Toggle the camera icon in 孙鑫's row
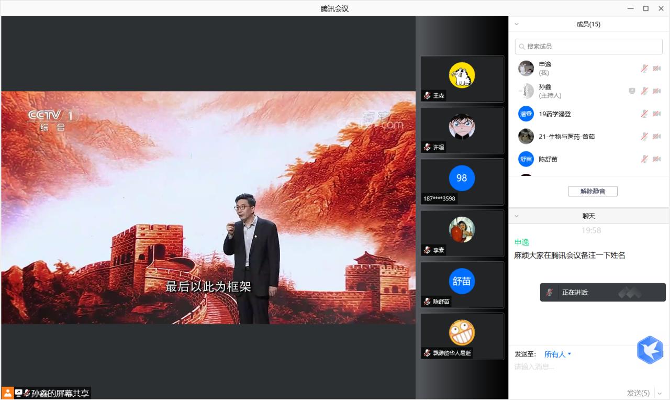Viewport: 670px width, 400px height. click(656, 91)
